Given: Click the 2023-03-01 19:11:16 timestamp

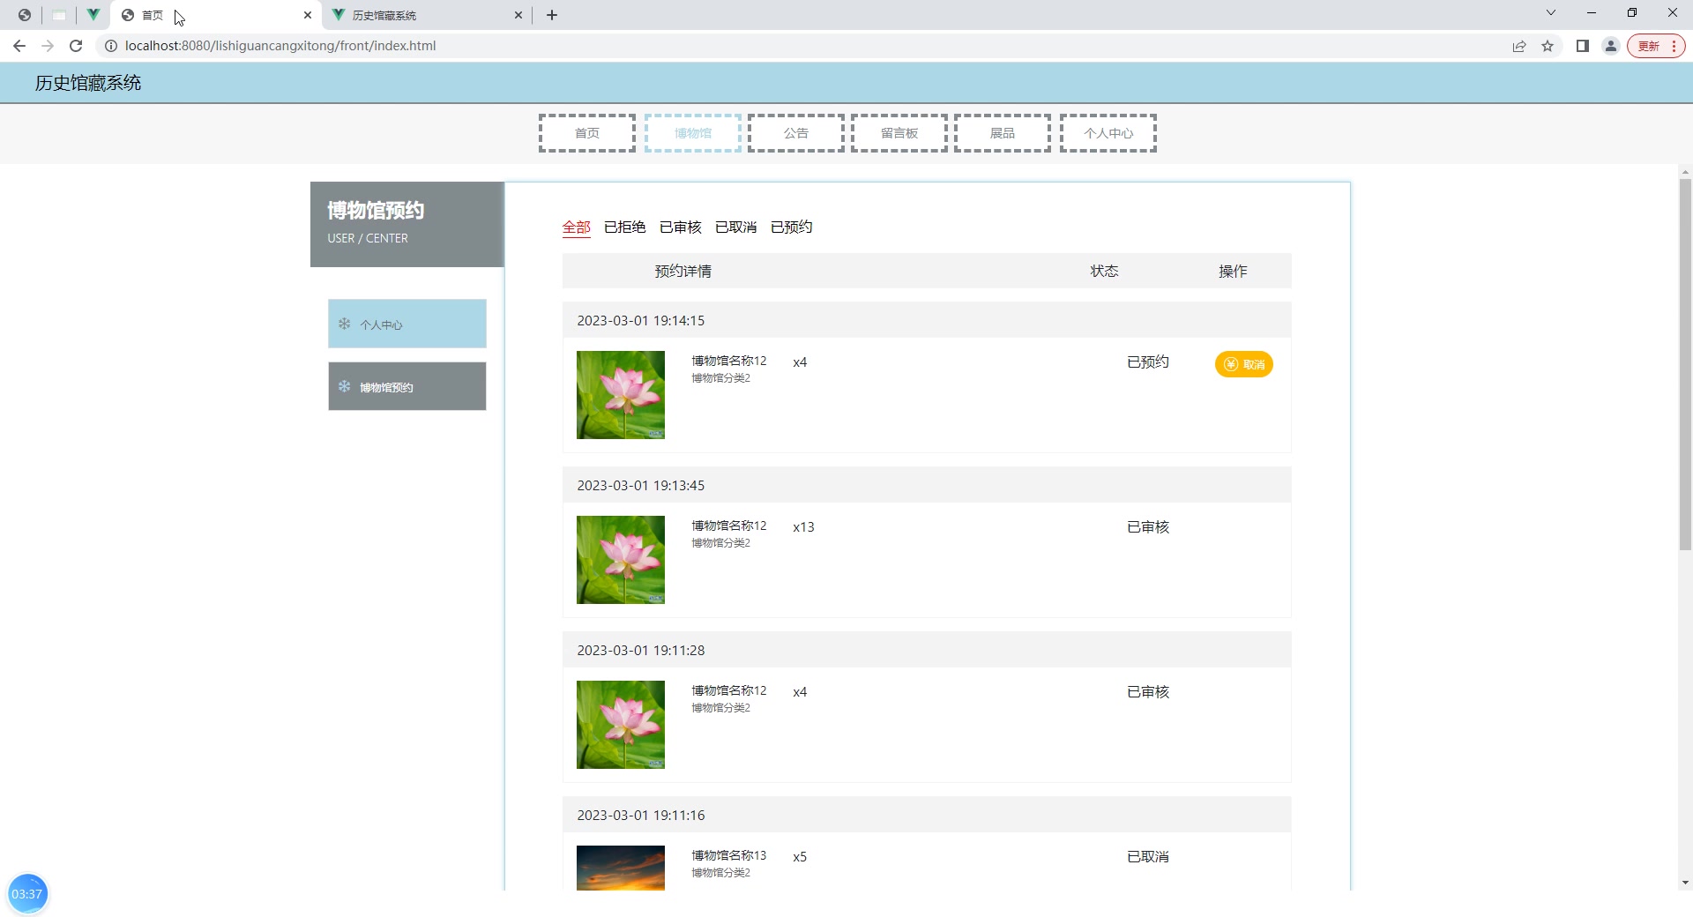Looking at the screenshot, I should click(x=641, y=816).
